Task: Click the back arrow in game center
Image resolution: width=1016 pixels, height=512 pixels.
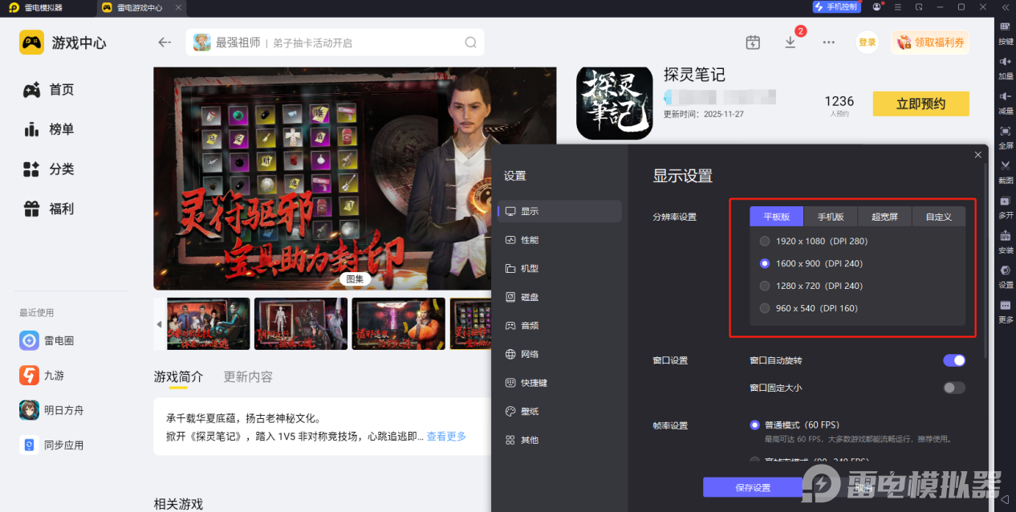Action: point(165,43)
